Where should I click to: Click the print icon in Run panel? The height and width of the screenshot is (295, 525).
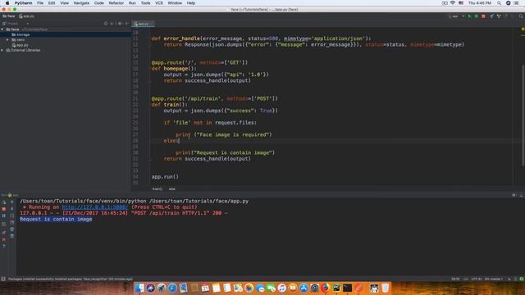pos(12,229)
